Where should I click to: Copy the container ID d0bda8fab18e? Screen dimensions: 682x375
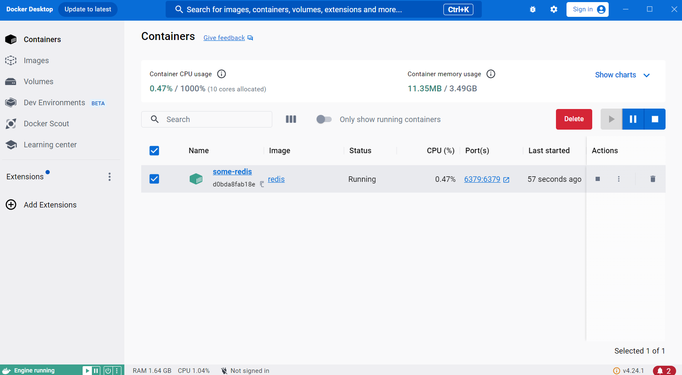[262, 184]
